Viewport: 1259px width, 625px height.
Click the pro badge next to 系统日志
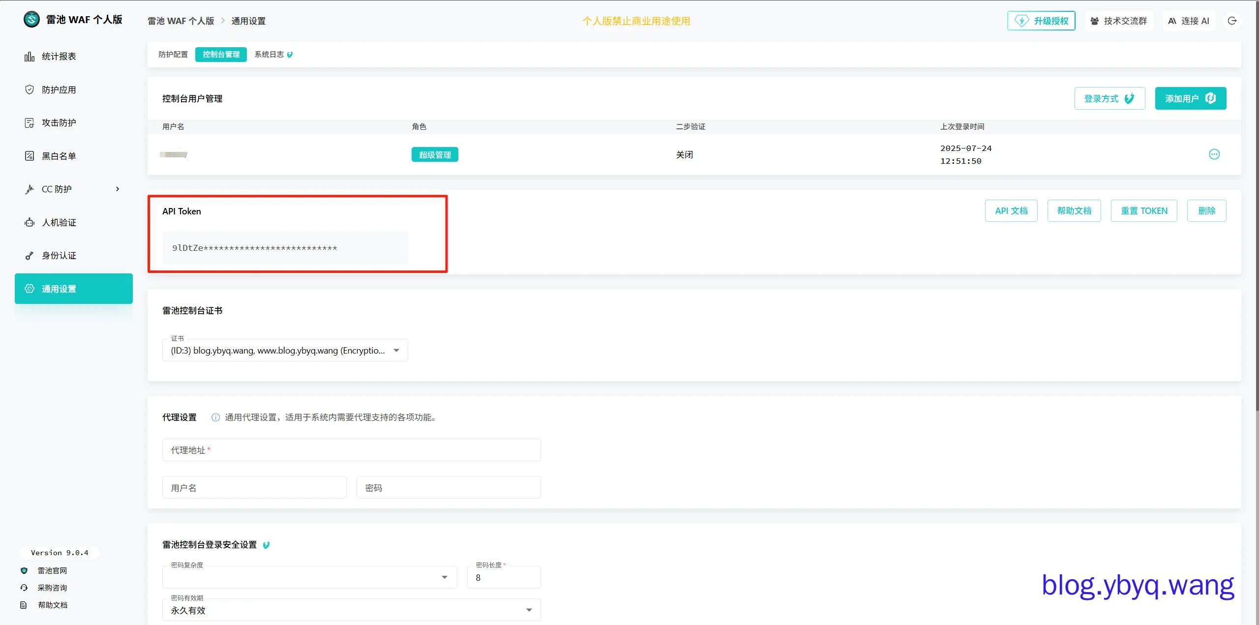(290, 55)
